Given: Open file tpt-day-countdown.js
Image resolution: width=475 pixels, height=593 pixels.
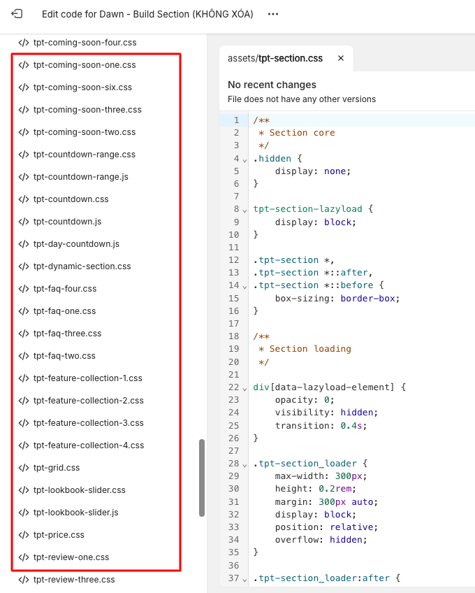Looking at the screenshot, I should click(76, 244).
